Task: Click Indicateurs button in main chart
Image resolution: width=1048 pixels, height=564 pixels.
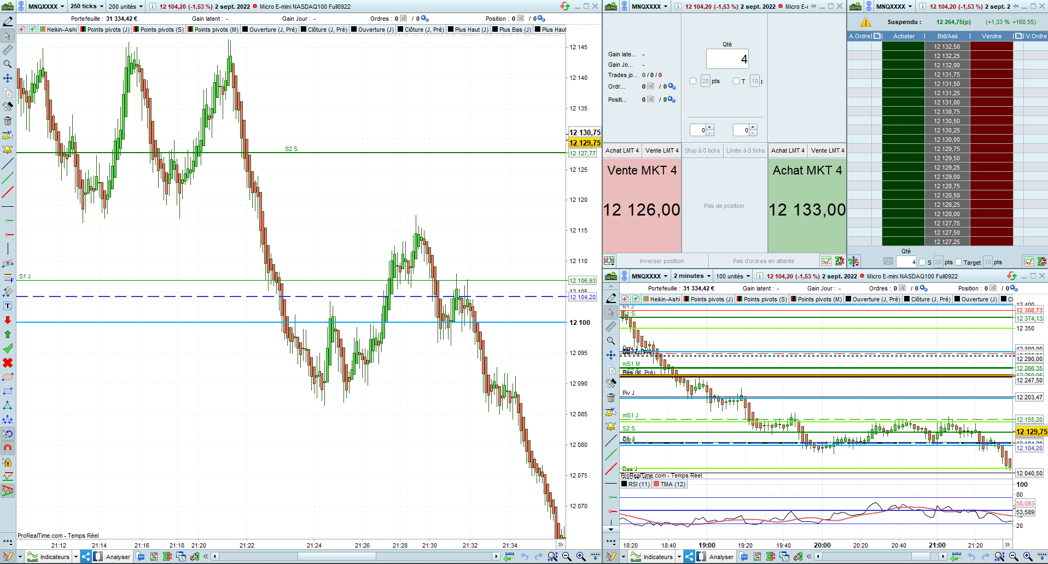Action: tap(49, 557)
